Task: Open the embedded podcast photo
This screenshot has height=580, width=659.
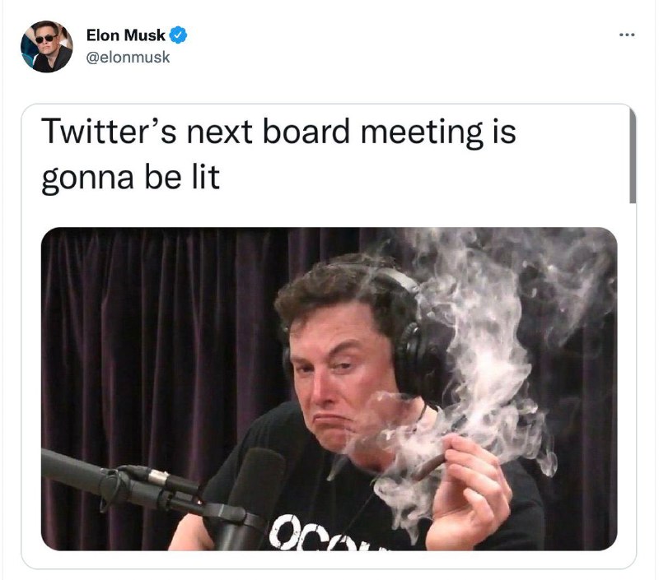Action: tap(329, 388)
